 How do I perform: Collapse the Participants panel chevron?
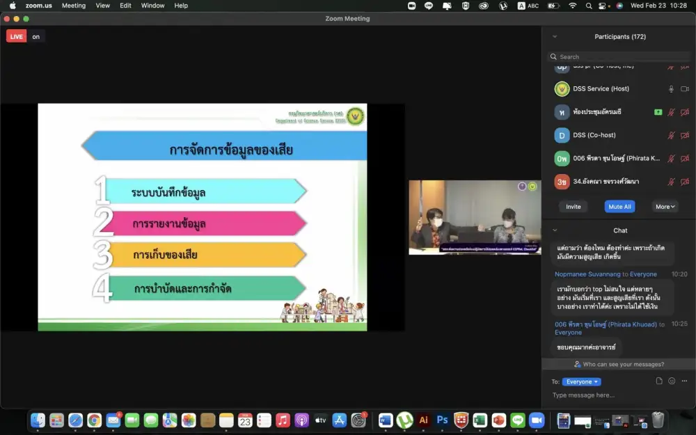point(555,37)
